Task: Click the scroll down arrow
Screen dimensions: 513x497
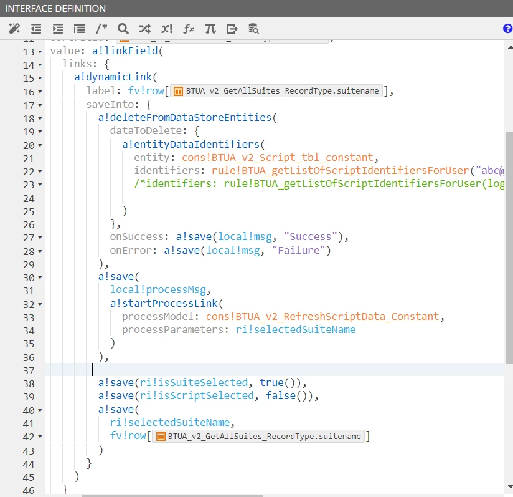Action: click(510, 486)
